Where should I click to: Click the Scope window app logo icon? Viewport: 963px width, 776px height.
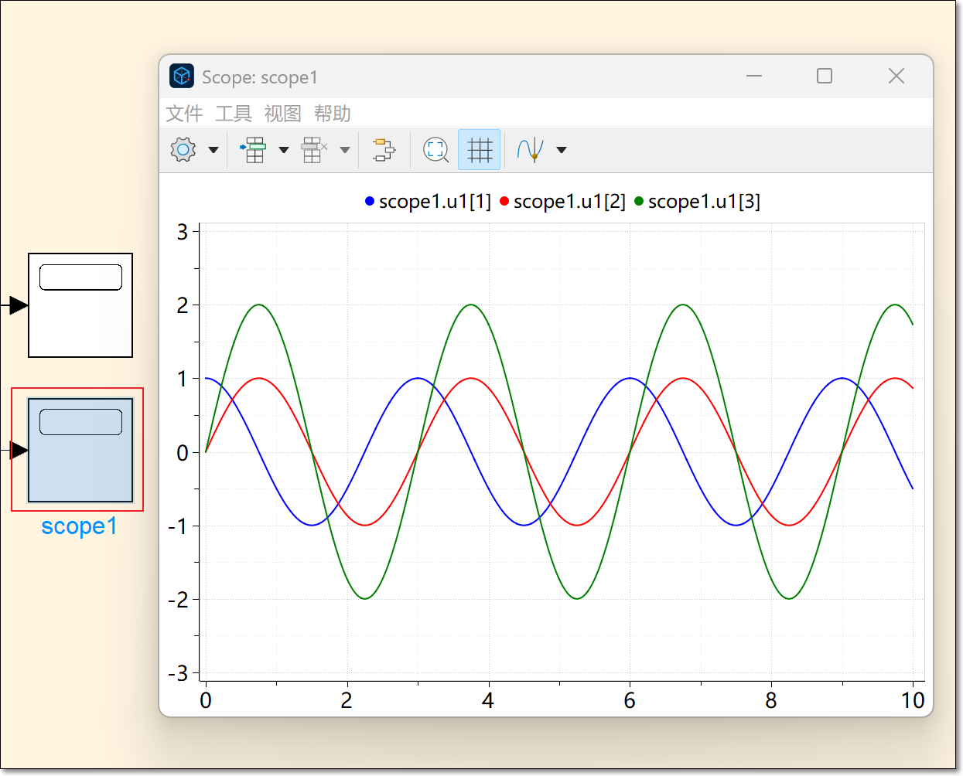coord(182,77)
